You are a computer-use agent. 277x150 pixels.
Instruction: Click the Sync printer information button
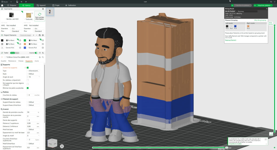tap(39, 16)
